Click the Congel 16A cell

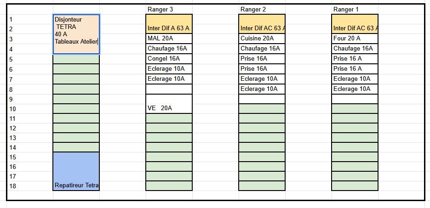169,59
